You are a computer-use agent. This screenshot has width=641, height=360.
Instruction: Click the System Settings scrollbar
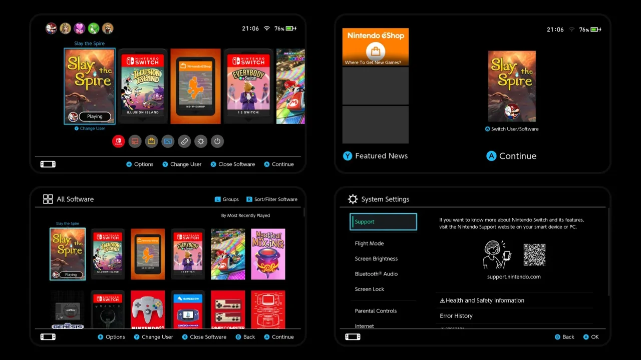pos(609,251)
